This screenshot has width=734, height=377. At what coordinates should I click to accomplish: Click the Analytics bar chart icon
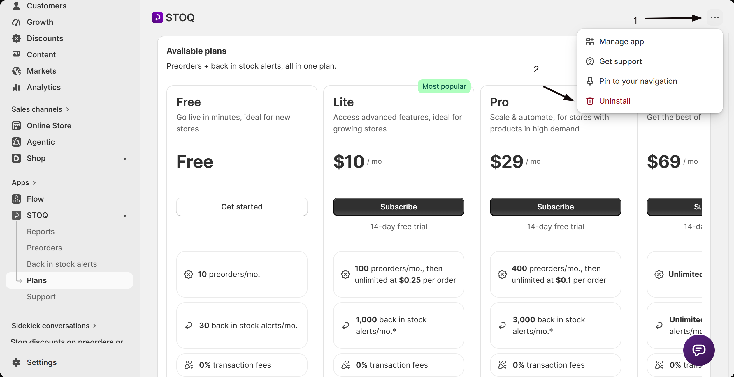(16, 87)
